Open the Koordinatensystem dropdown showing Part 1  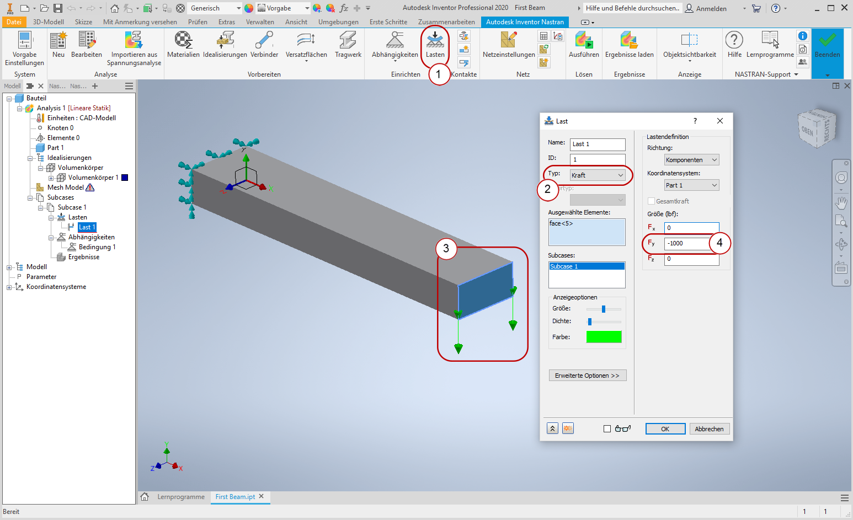[692, 185]
